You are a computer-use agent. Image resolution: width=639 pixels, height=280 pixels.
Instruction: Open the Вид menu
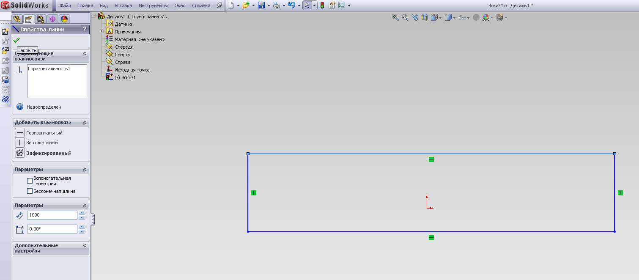104,5
